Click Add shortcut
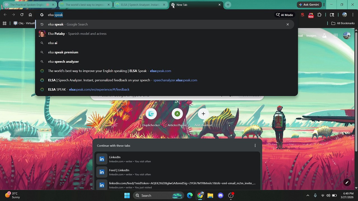Viewport: 358px width, 201px height. tap(203, 118)
